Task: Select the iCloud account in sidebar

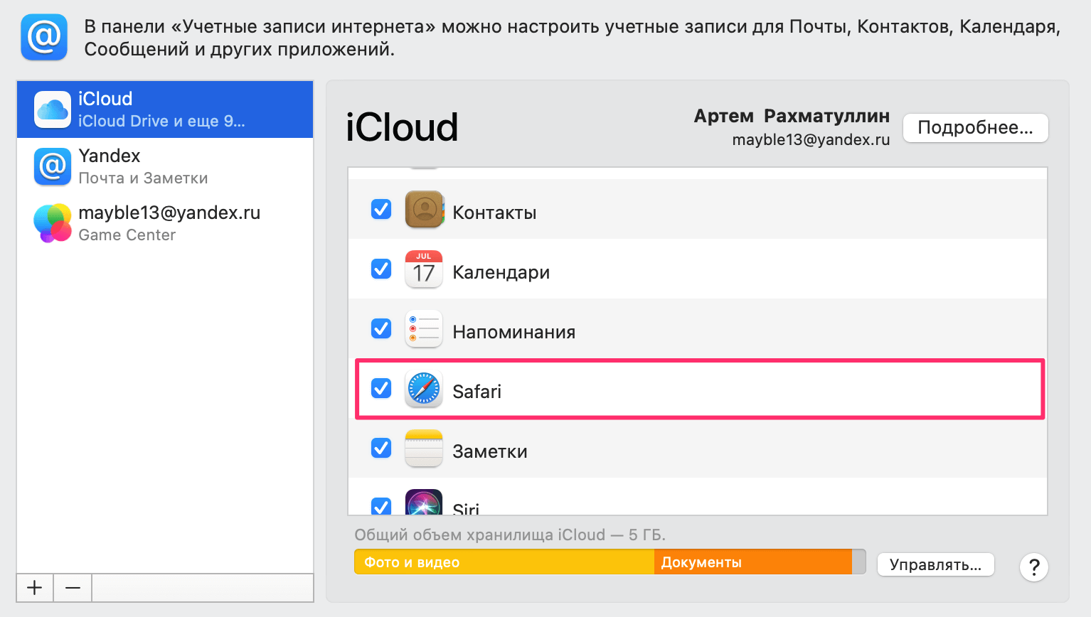Action: point(165,109)
